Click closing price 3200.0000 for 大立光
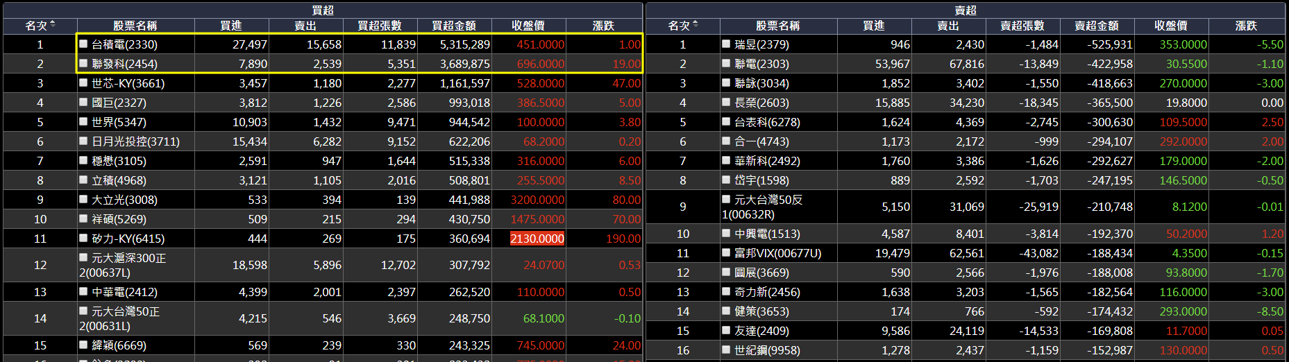The height and width of the screenshot is (362, 1289). [537, 200]
